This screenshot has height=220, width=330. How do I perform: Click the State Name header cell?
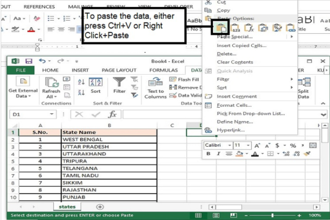point(109,132)
